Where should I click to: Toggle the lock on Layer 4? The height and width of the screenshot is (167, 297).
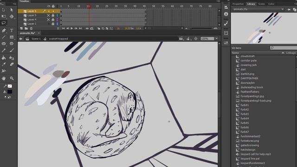click(53, 19)
